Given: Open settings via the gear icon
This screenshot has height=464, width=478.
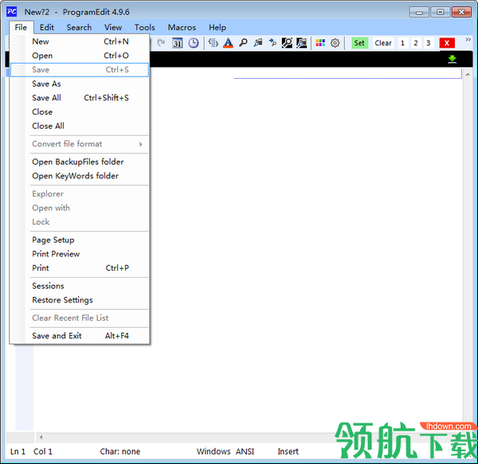Looking at the screenshot, I should click(335, 43).
